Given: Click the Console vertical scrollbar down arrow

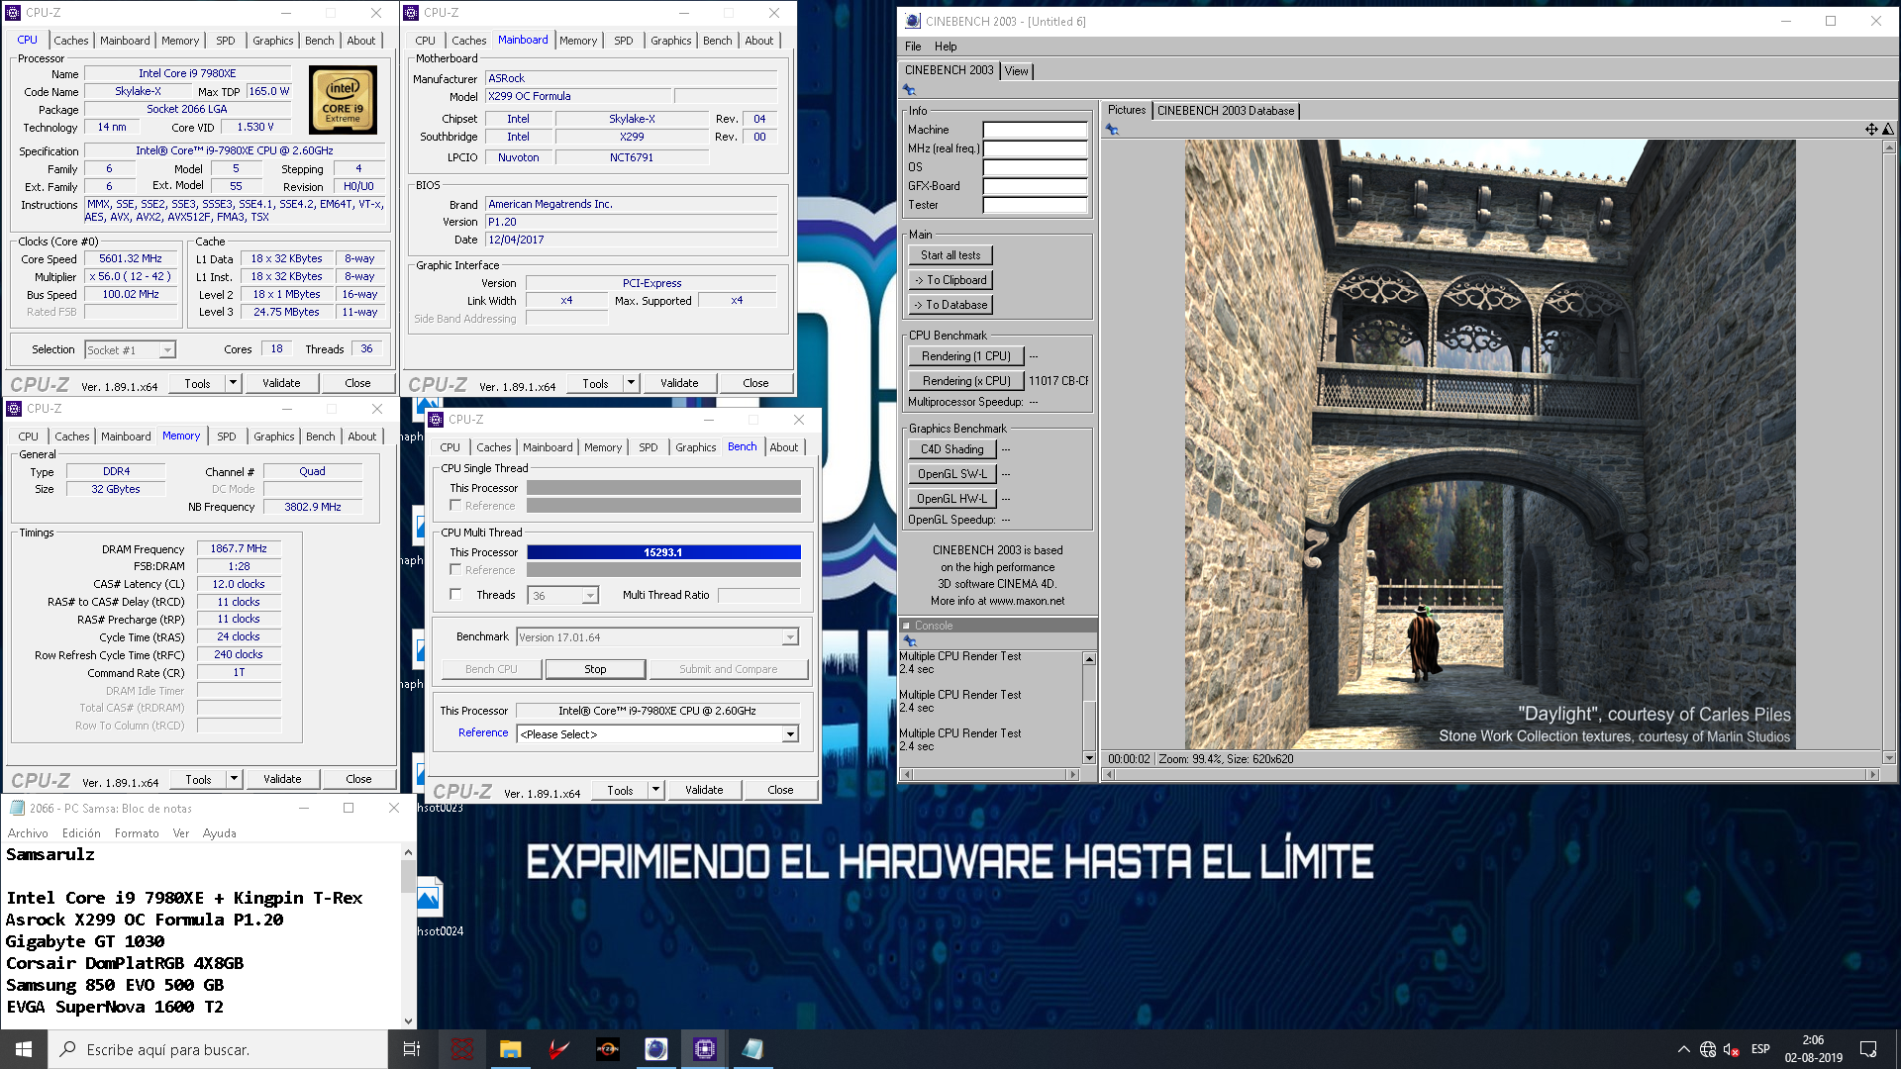Looking at the screenshot, I should [x=1089, y=758].
